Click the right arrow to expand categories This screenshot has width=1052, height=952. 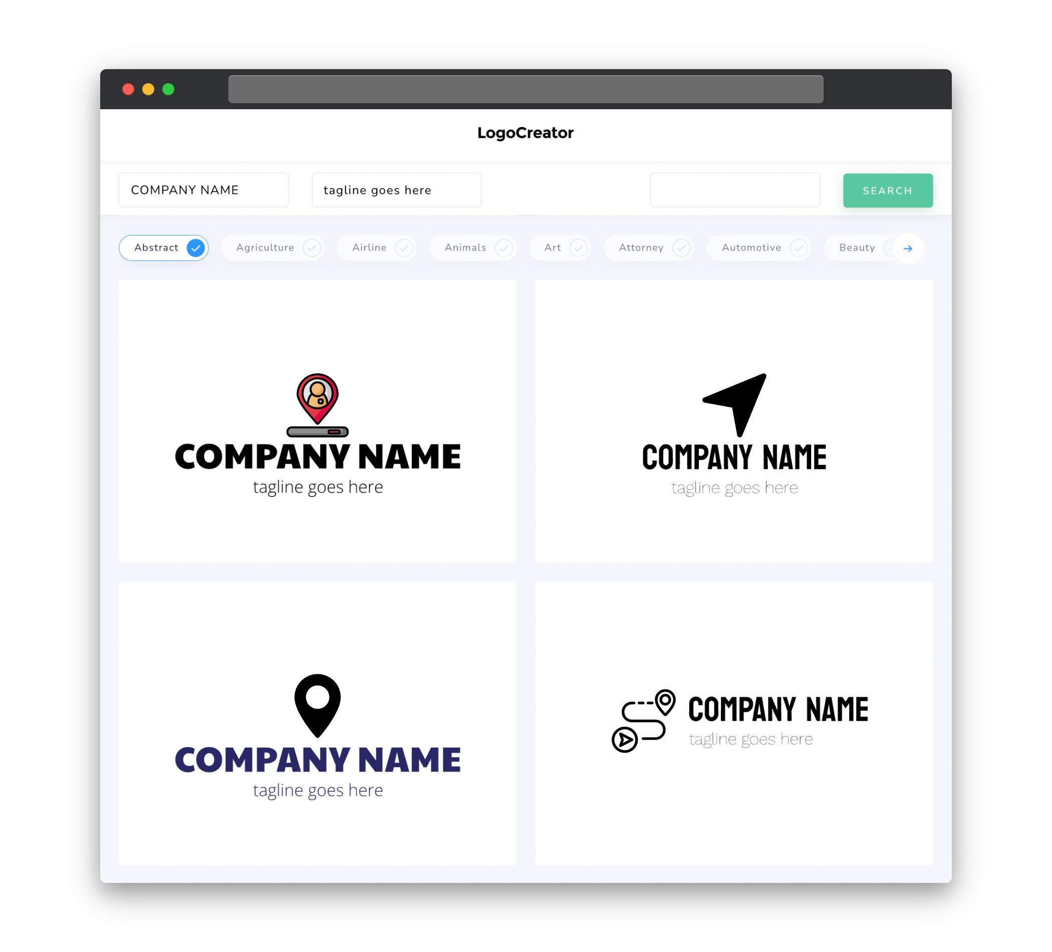[x=908, y=248]
